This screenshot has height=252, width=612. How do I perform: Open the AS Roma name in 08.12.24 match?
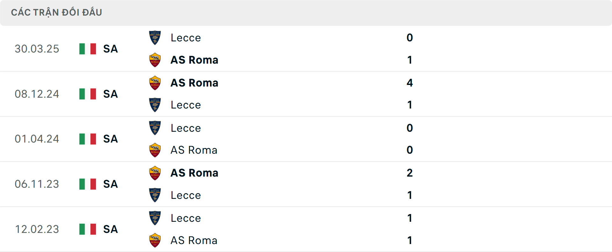point(194,83)
